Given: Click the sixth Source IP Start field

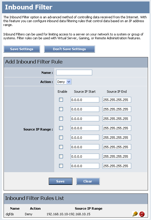Looking at the screenshot, I should pos(85,147).
